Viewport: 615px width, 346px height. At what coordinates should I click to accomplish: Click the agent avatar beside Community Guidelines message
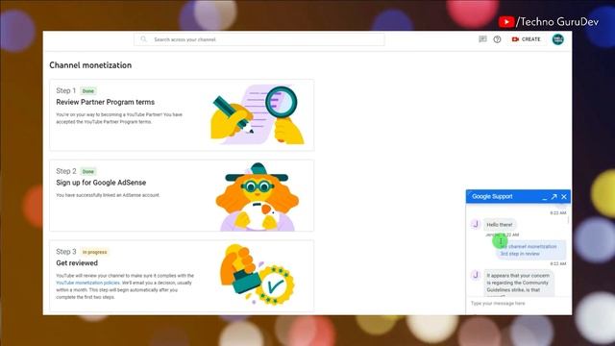[x=476, y=275]
